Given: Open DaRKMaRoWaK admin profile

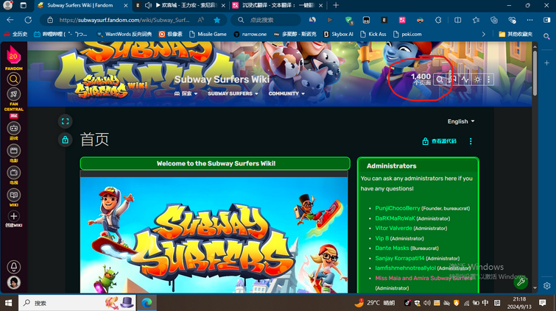Looking at the screenshot, I should 395,218.
